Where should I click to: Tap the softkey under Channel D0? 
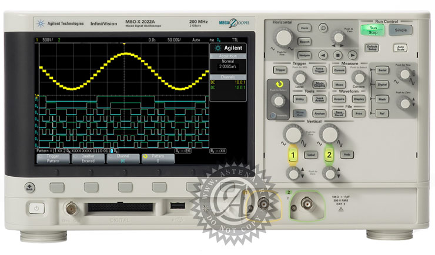click(x=125, y=187)
